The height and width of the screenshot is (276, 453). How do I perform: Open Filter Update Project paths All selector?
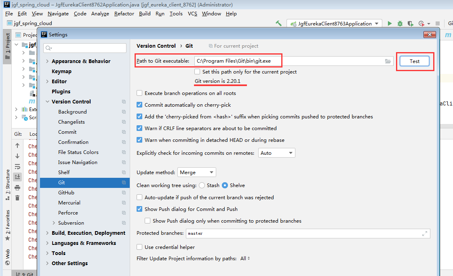pos(245,259)
